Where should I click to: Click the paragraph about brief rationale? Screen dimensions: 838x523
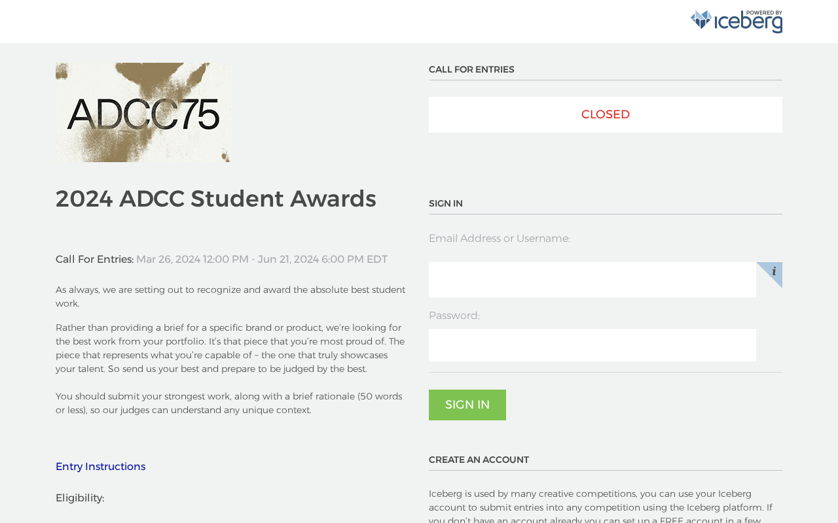tap(229, 403)
